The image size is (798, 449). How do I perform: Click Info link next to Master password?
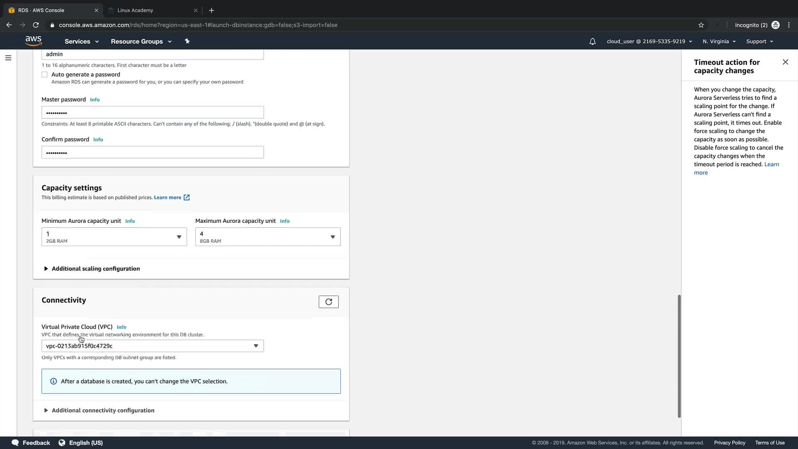point(95,100)
